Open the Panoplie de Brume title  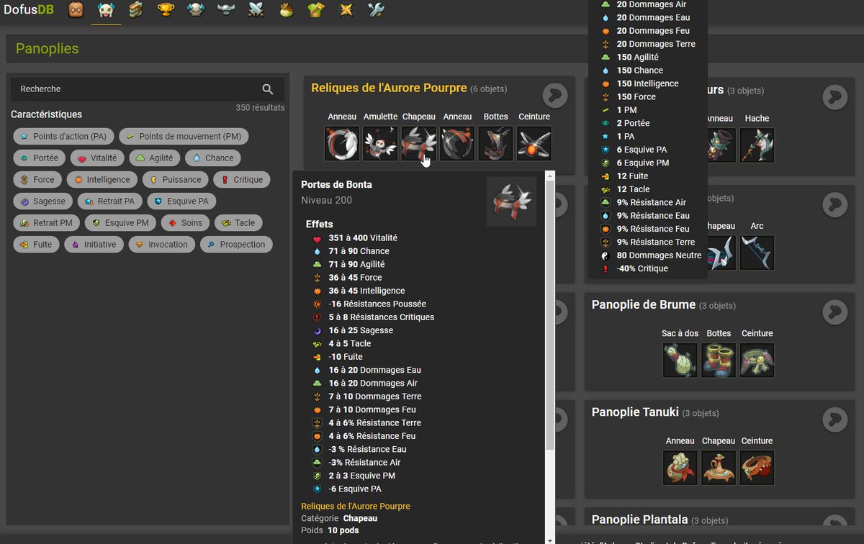tap(644, 304)
